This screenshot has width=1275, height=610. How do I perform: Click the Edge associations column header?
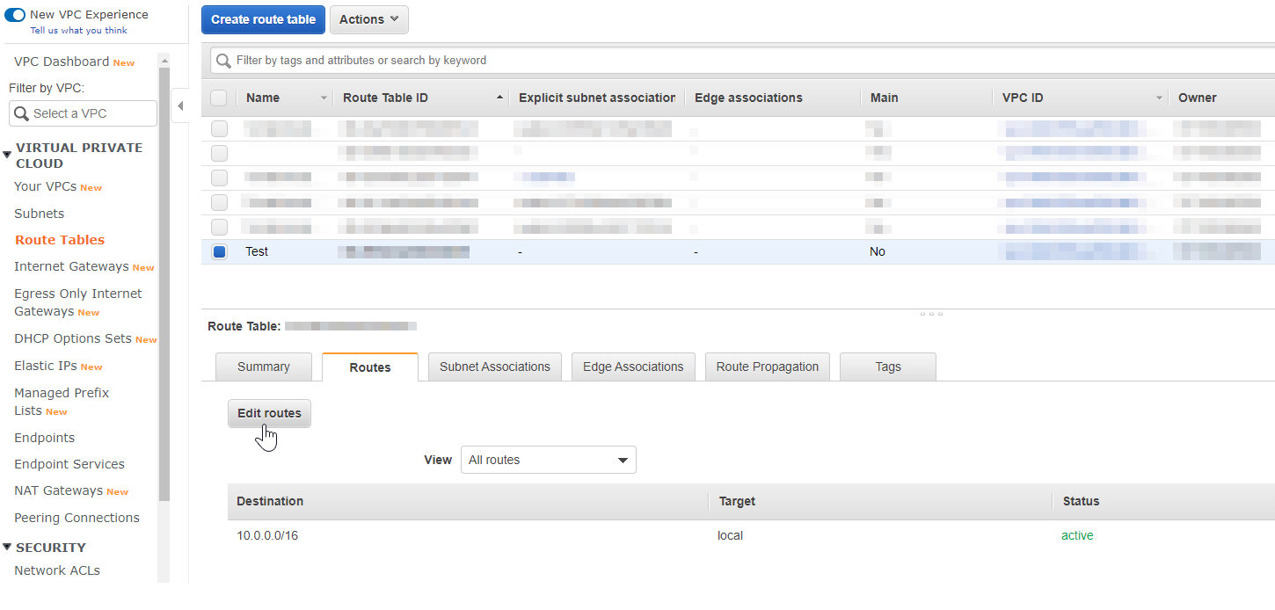click(748, 98)
